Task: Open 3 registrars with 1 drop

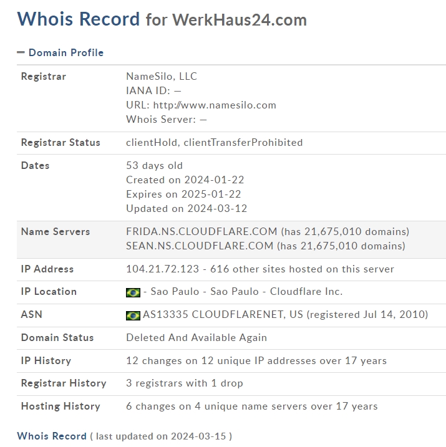Action: (x=185, y=383)
